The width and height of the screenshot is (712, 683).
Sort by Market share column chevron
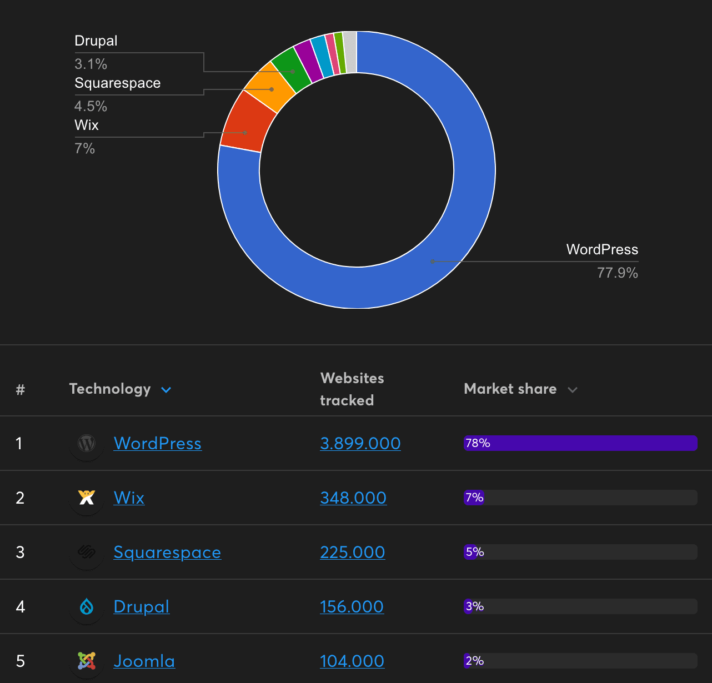pos(573,390)
